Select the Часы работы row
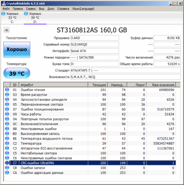This screenshot has width=184, height=185. click(90, 114)
